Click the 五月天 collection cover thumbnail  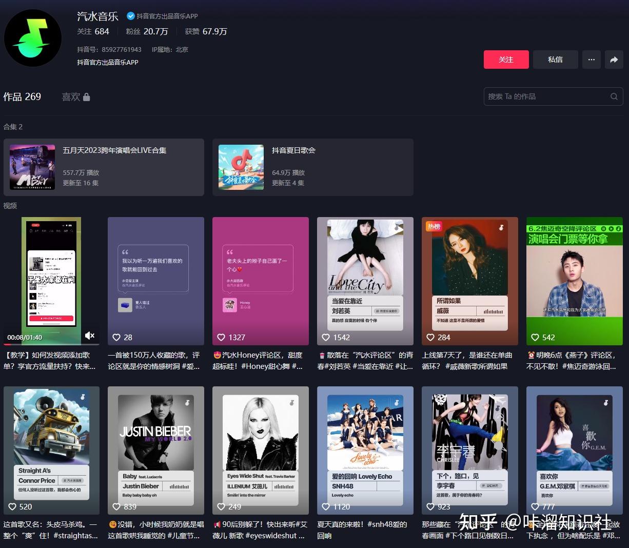click(x=32, y=167)
